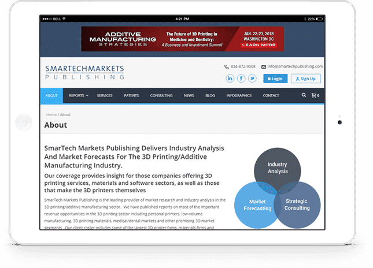
Task: Open the CONTACT menu item
Action: point(271,95)
